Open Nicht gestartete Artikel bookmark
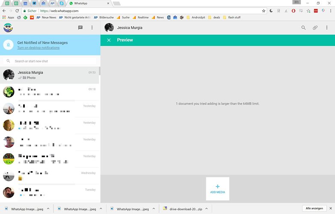This screenshot has width=335, height=214. tap(75, 18)
